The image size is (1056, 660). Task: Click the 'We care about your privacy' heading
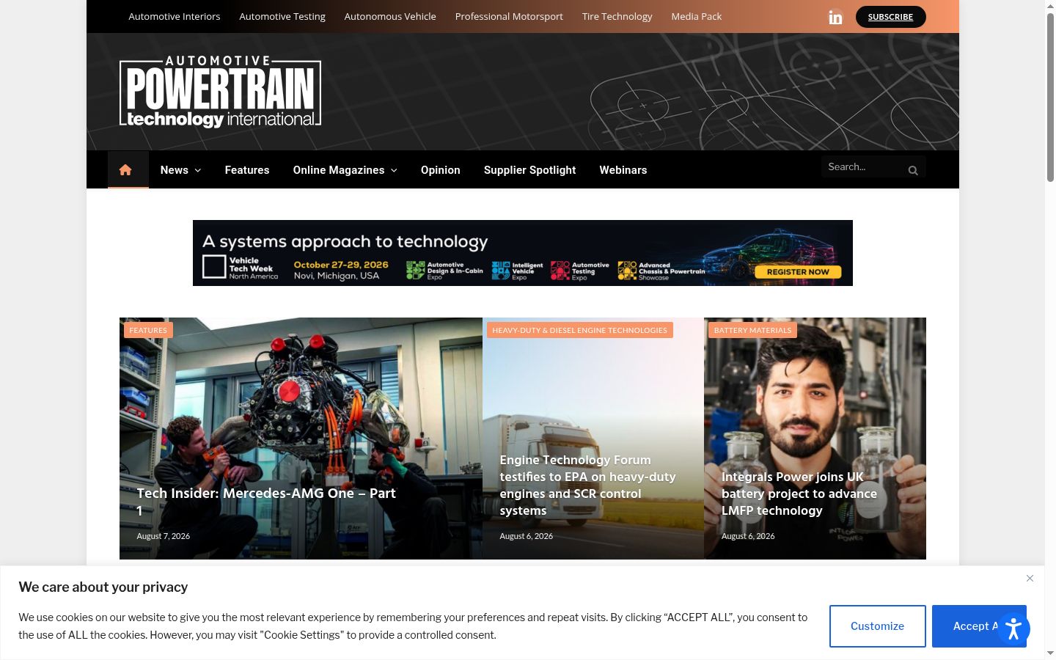coord(103,587)
